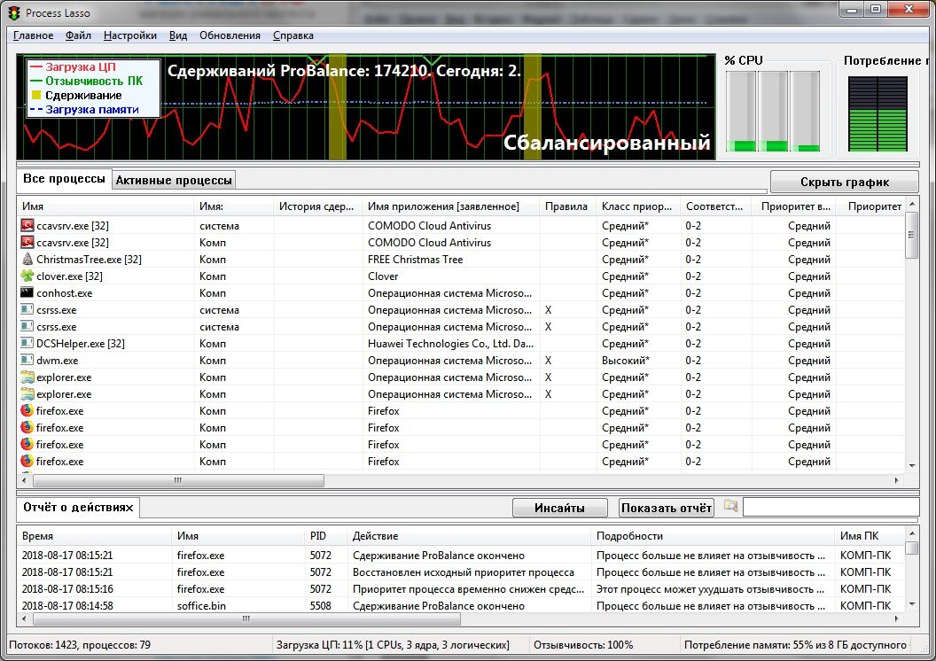
Task: Click the conhost.exe console icon
Action: click(27, 292)
